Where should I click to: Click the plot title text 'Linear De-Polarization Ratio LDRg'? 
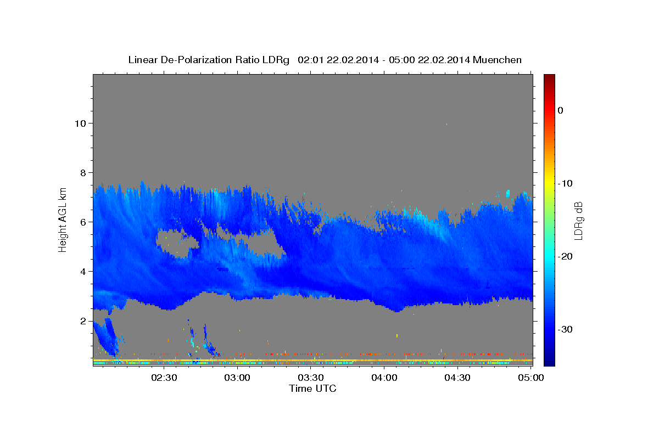[x=208, y=60]
